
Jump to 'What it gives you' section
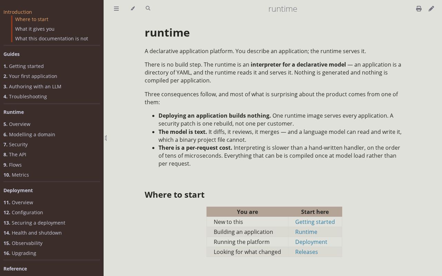tap(35, 29)
